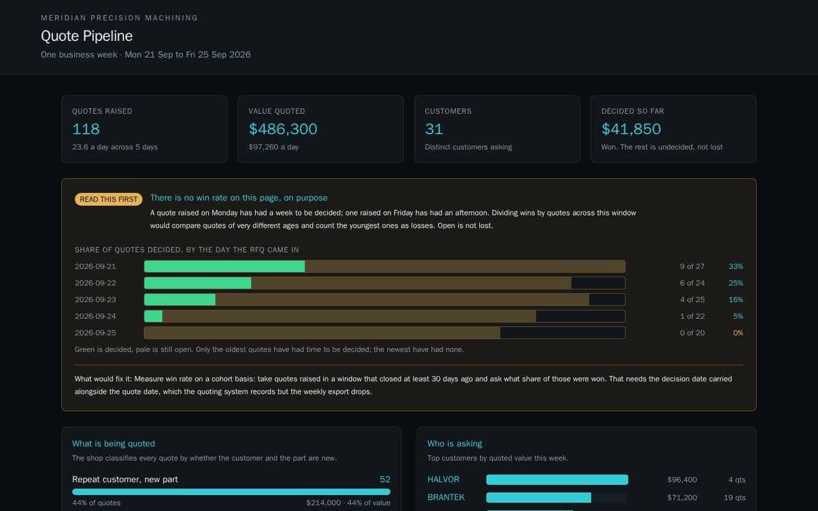Click the "SHARE OF QUOTES DECIDED" chart heading
Screen dimensions: 818x511
click(187, 250)
